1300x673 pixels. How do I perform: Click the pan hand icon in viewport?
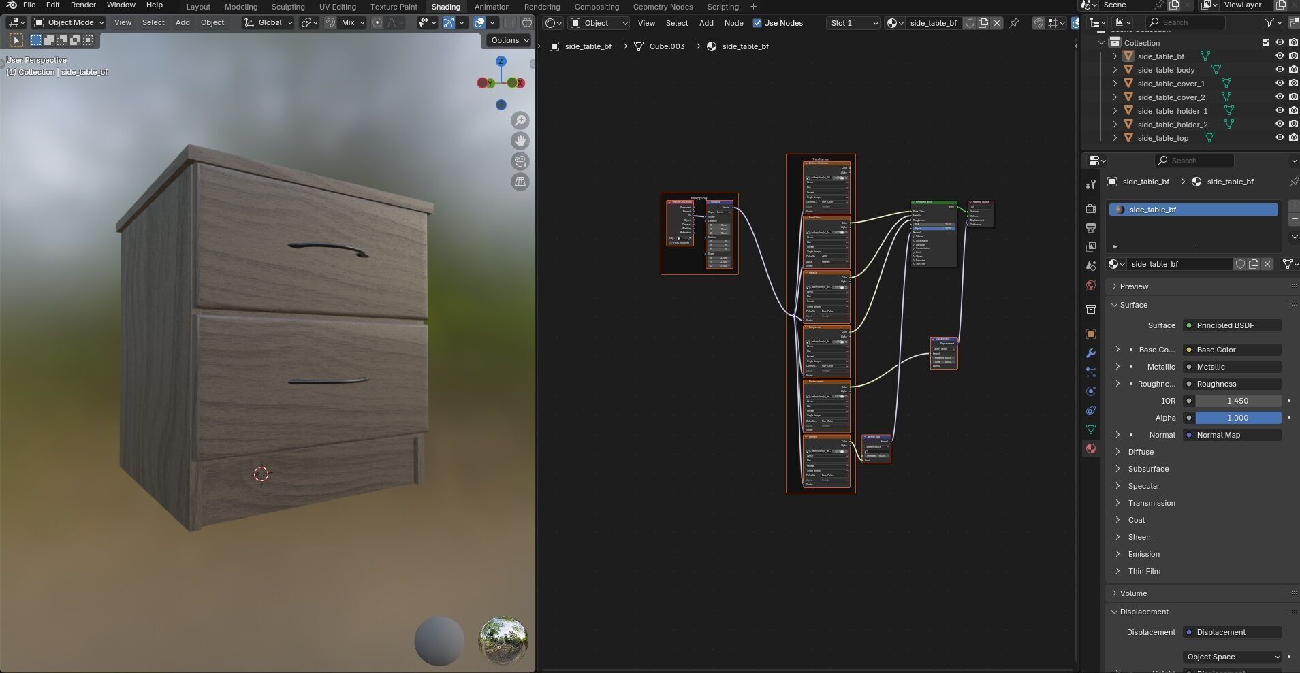(x=520, y=141)
